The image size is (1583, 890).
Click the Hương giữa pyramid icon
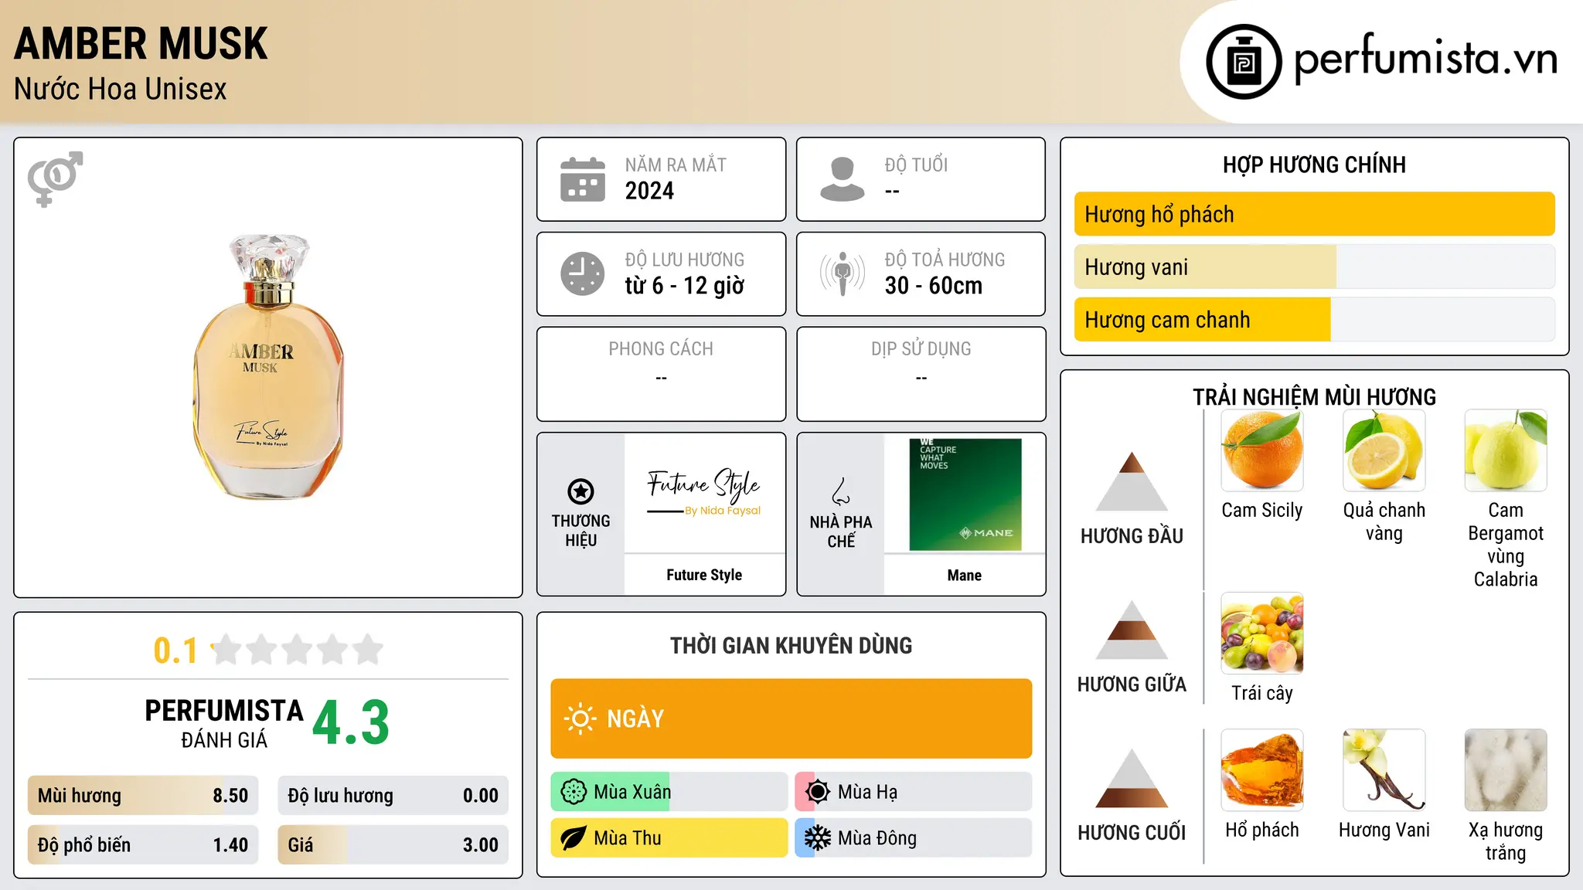pos(1132,630)
